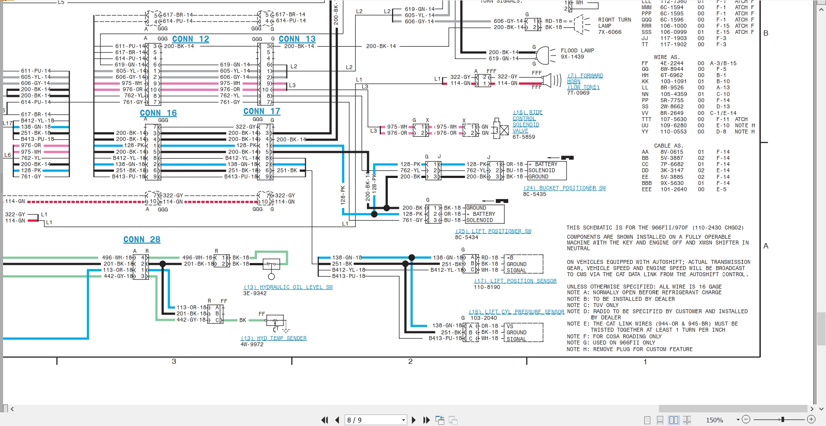This screenshot has width=826, height=426.
Task: Zoom out with the minus button
Action: [x=746, y=420]
